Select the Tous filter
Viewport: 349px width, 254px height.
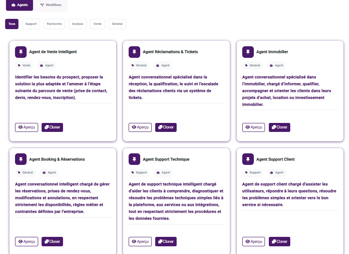(12, 24)
